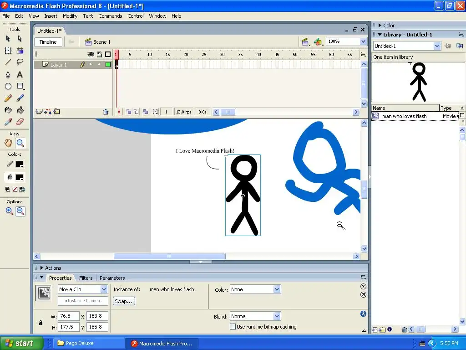Open the Insert menu
This screenshot has width=466, height=350.
click(x=51, y=16)
